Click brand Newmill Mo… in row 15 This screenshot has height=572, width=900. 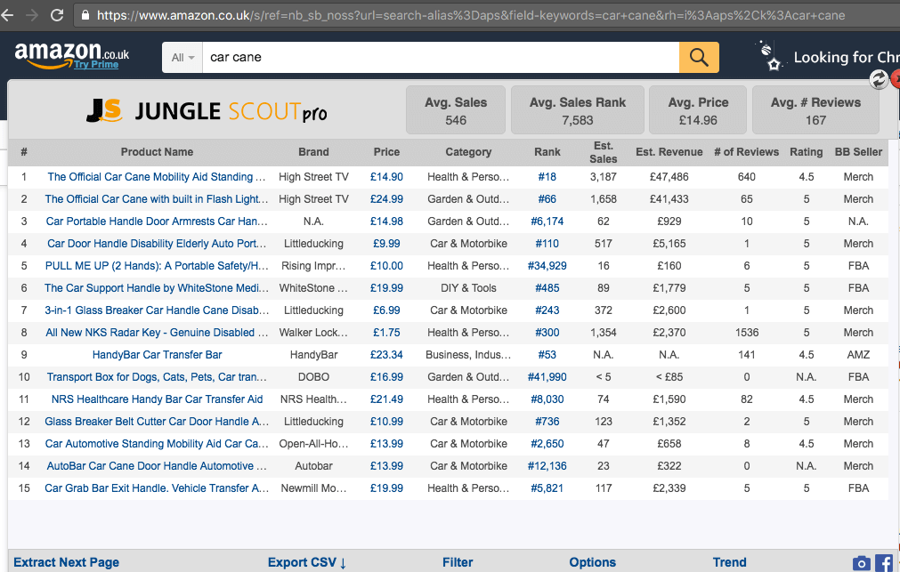point(313,488)
